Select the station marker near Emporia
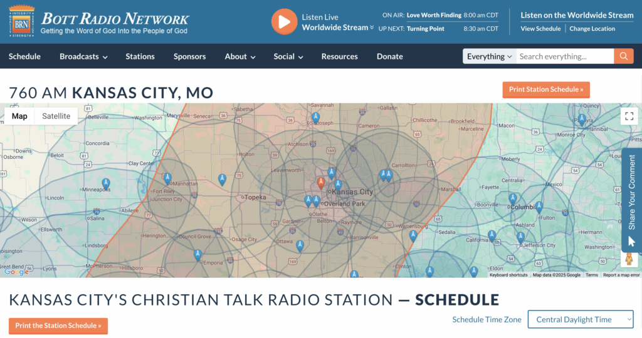642x338 pixels. click(197, 255)
